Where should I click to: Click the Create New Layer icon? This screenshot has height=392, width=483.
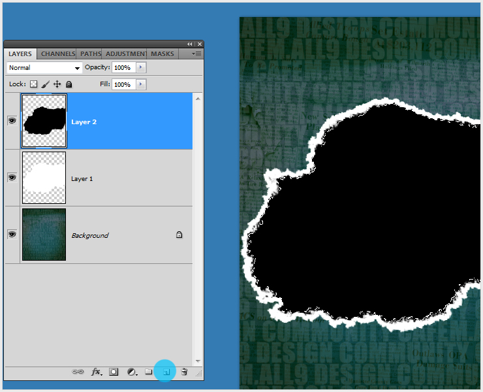pos(166,372)
